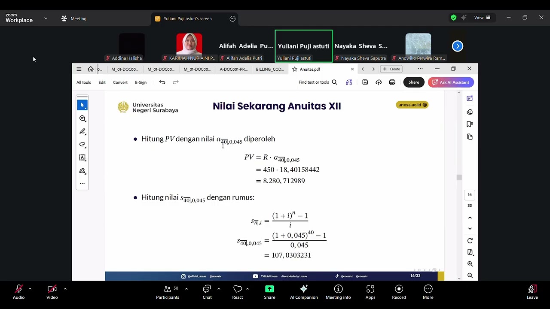
Task: Open the React emoji menu
Action: (x=238, y=292)
